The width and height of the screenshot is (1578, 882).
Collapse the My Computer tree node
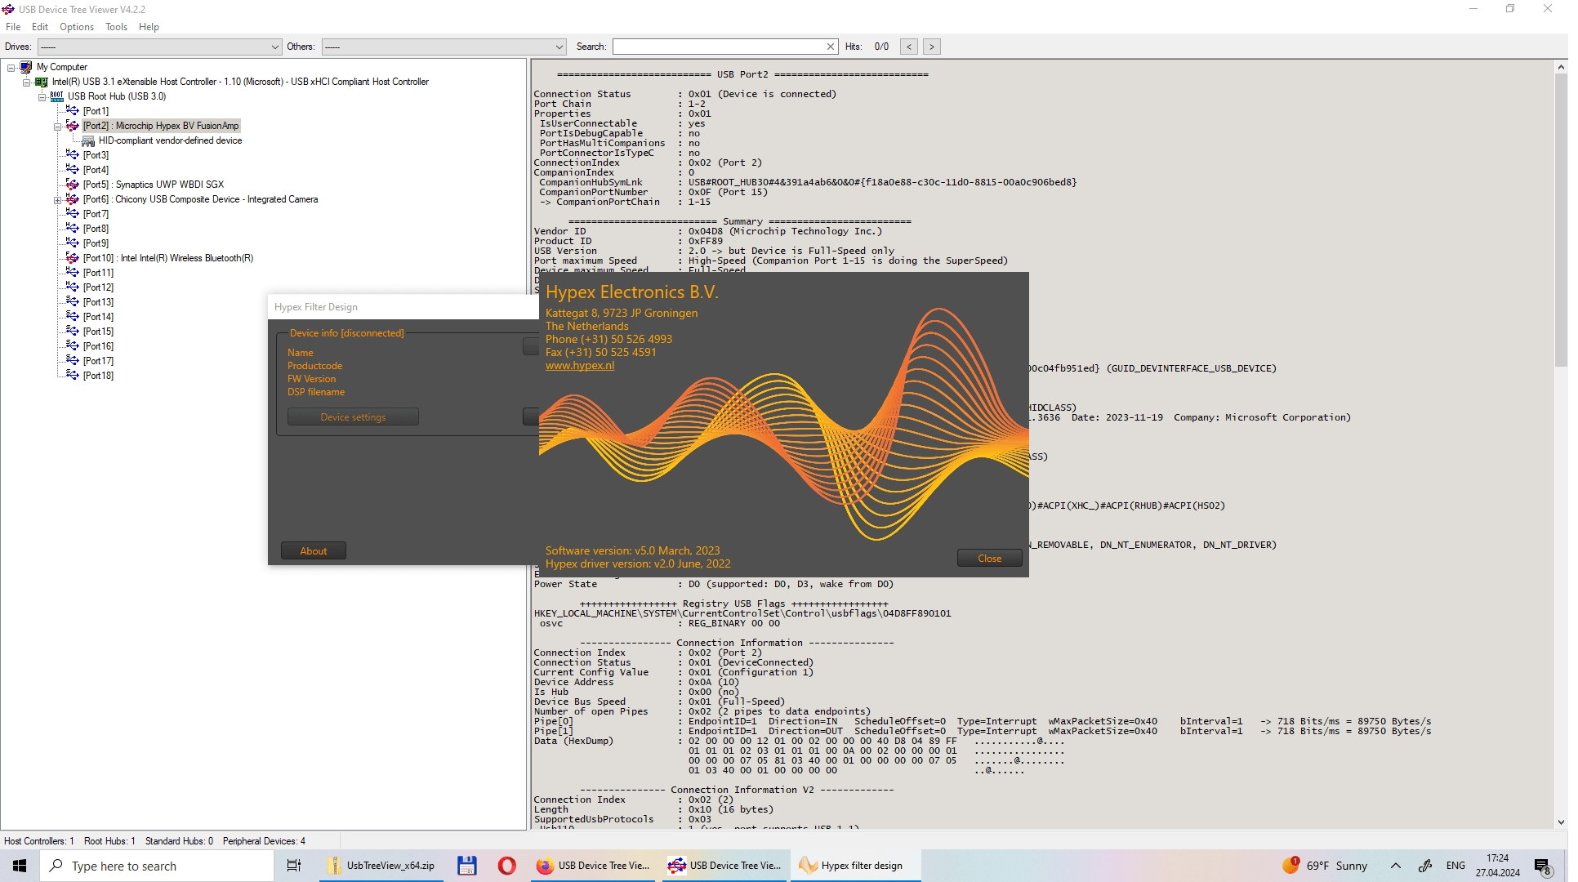click(11, 68)
